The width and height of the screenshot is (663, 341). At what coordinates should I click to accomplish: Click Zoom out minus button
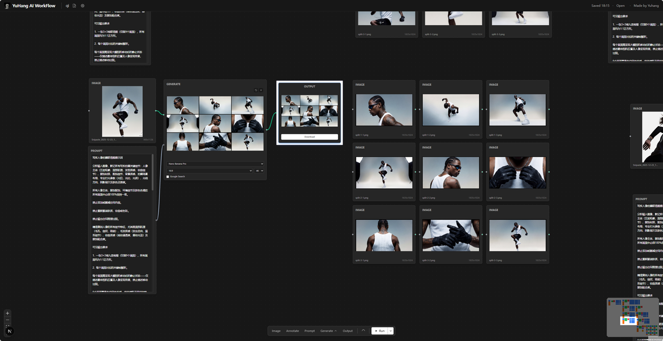(x=7, y=320)
